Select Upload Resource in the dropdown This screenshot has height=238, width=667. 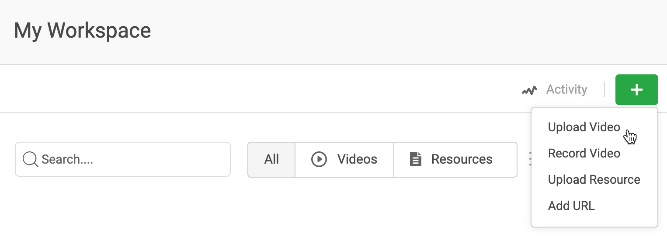point(594,180)
